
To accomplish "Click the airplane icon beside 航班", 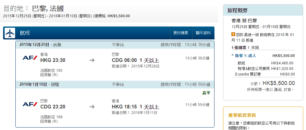I will tap(10, 33).
